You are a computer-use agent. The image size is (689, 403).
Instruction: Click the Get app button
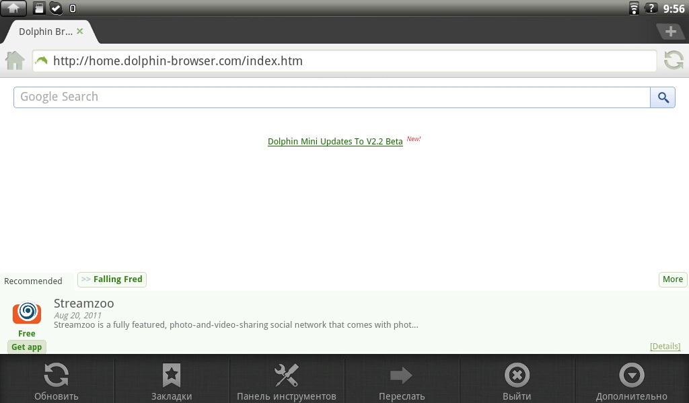[27, 347]
